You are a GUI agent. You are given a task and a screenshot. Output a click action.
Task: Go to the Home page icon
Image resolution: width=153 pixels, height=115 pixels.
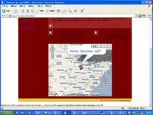coord(32,11)
